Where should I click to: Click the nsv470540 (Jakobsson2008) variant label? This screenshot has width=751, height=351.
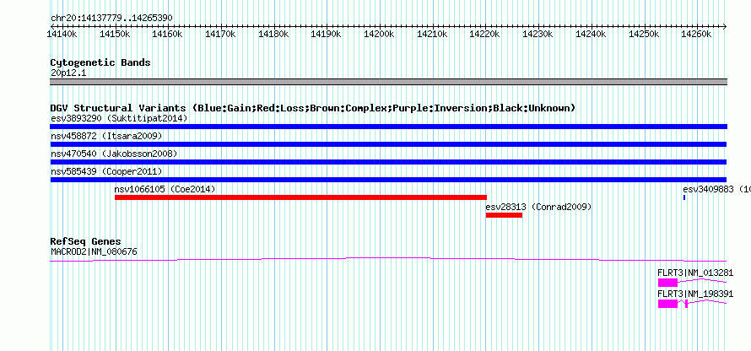pyautogui.click(x=114, y=154)
